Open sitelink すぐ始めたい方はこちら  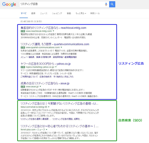63,77
